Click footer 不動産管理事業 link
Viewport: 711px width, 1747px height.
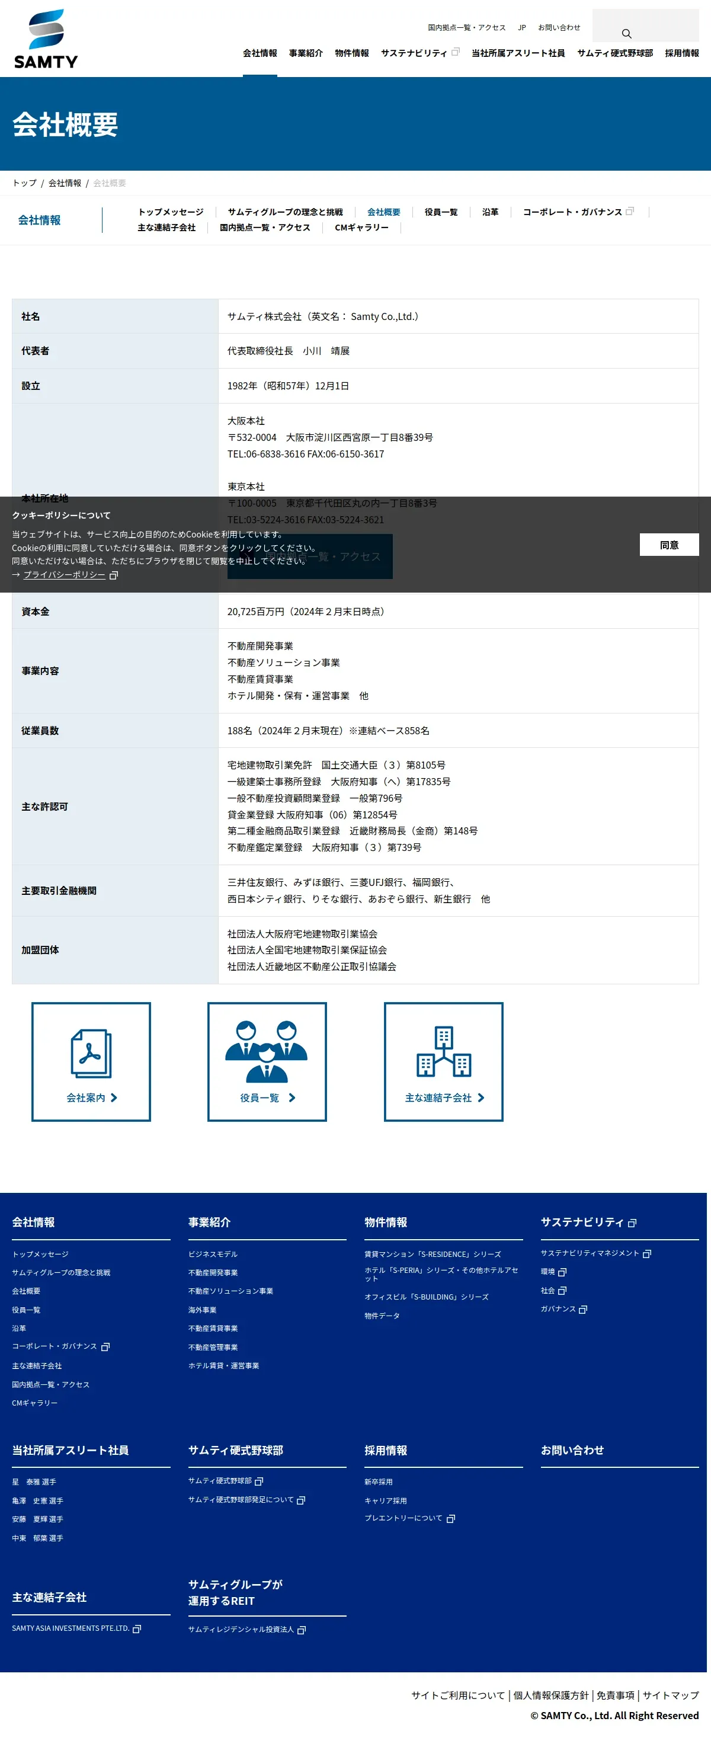213,1348
